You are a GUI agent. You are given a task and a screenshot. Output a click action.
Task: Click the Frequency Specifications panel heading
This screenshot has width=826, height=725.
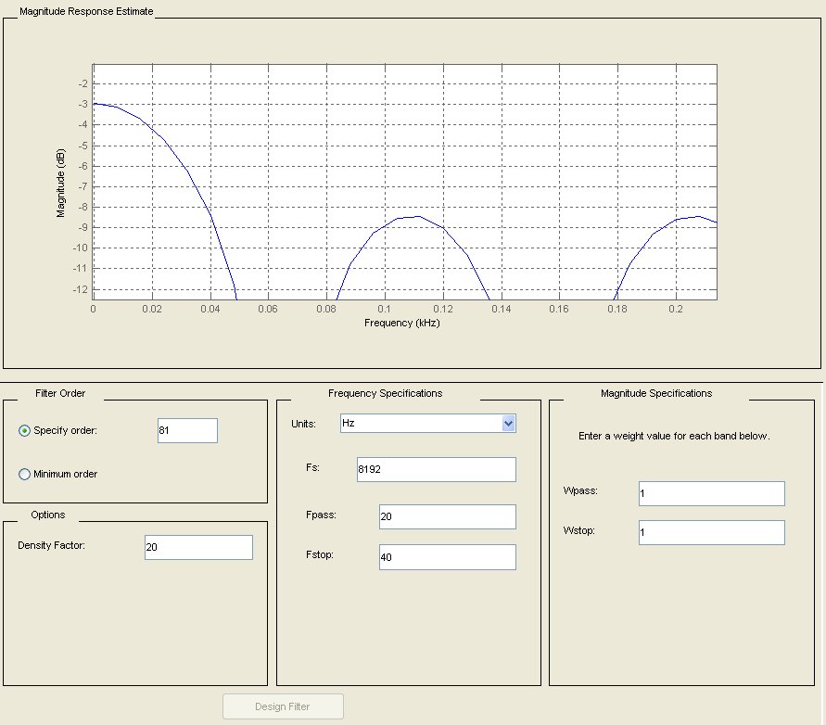pos(385,393)
